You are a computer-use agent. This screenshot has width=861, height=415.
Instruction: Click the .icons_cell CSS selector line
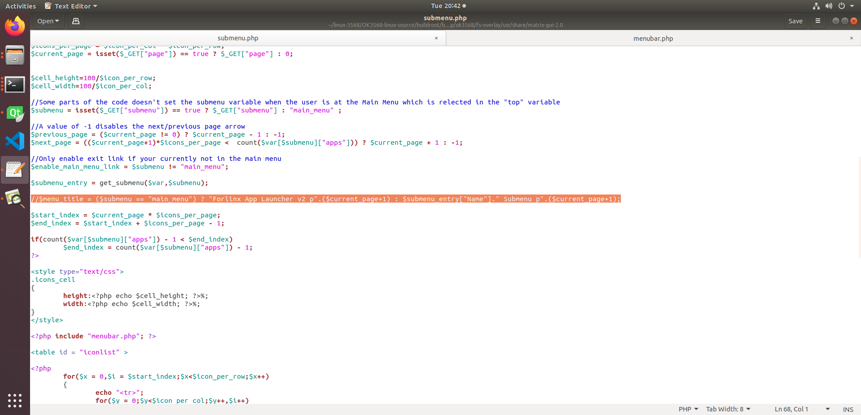(x=53, y=280)
